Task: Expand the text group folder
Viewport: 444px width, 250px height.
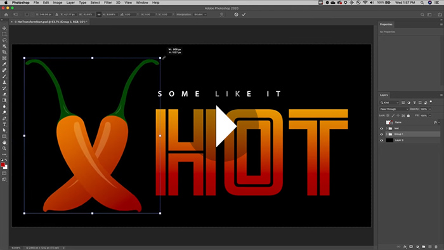Action: (x=386, y=128)
